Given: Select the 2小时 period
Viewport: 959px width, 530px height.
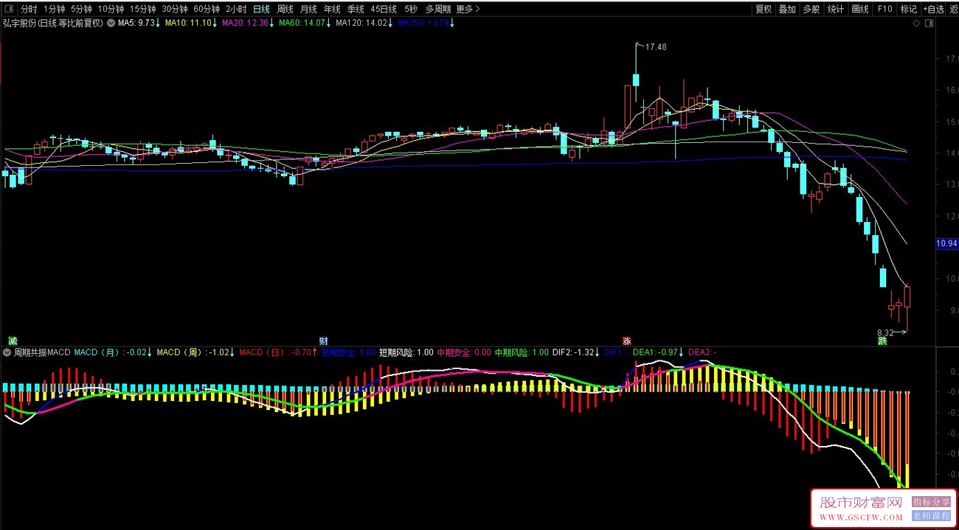Looking at the screenshot, I should 236,10.
